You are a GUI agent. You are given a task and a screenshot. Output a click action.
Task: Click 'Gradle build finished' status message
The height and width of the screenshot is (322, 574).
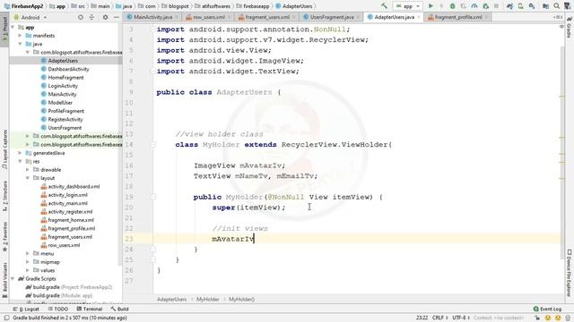tap(70, 318)
